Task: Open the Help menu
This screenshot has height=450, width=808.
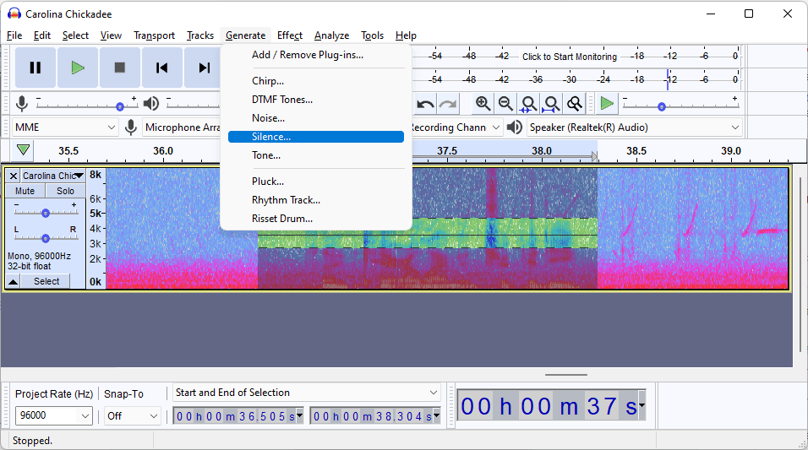Action: [x=406, y=35]
